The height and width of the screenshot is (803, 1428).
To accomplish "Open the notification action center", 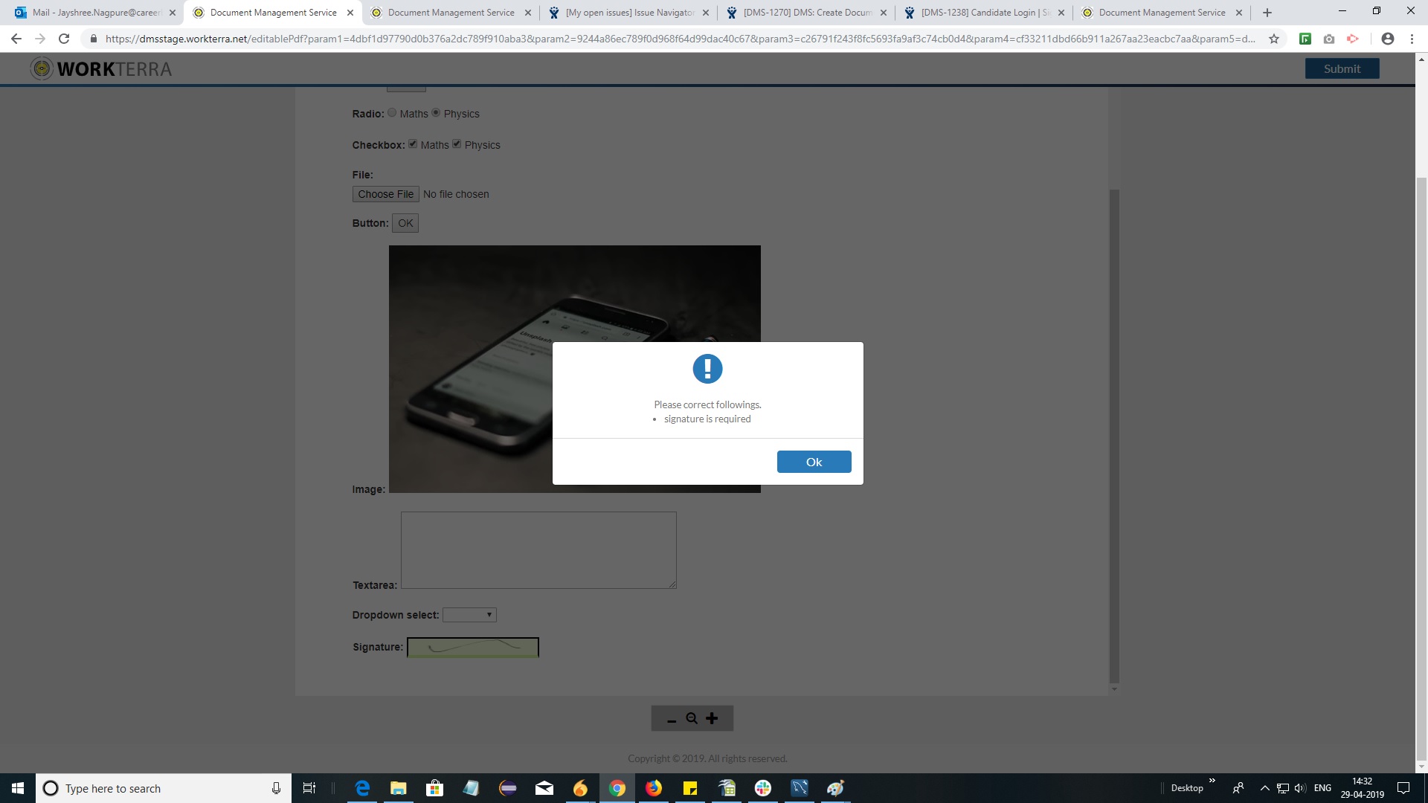I will [1403, 788].
